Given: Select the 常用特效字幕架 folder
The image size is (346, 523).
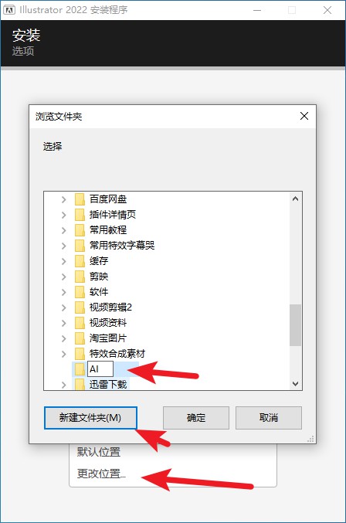Looking at the screenshot, I should 122,246.
